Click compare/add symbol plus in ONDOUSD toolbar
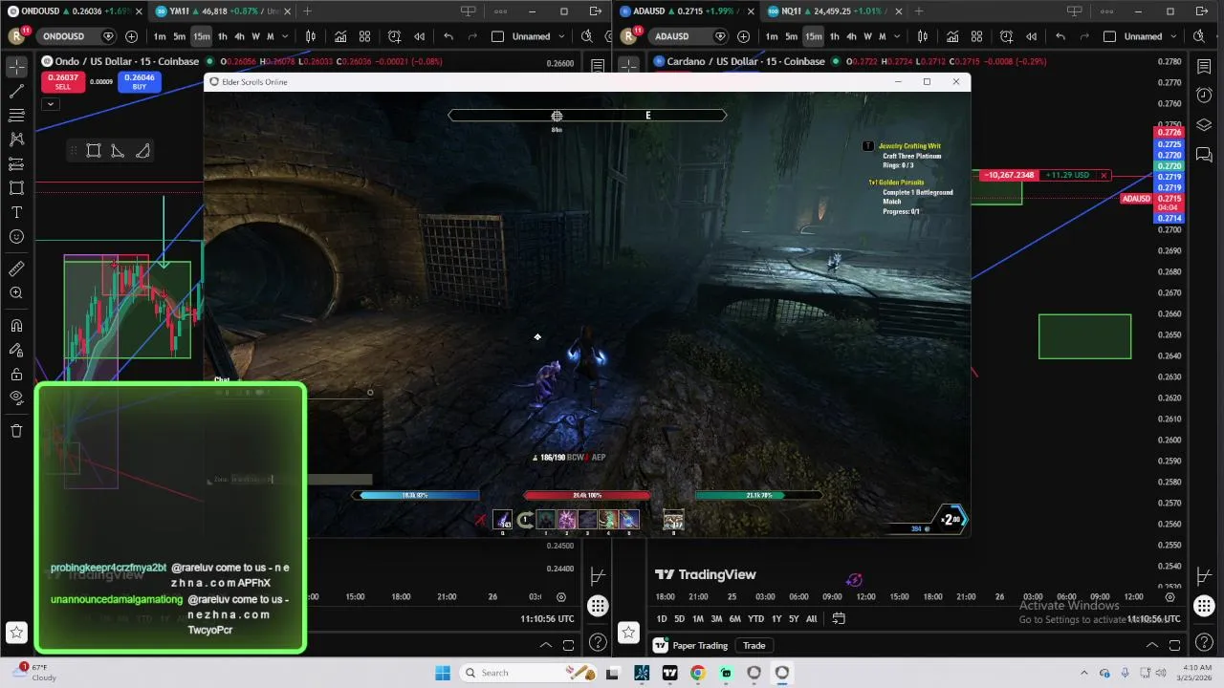Viewport: 1224px width, 688px height. click(131, 36)
